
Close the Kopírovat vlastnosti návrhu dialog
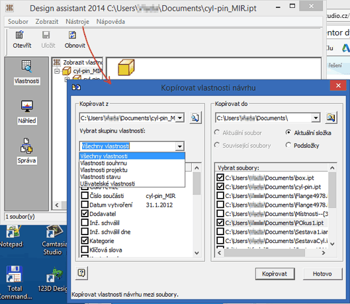click(x=338, y=85)
